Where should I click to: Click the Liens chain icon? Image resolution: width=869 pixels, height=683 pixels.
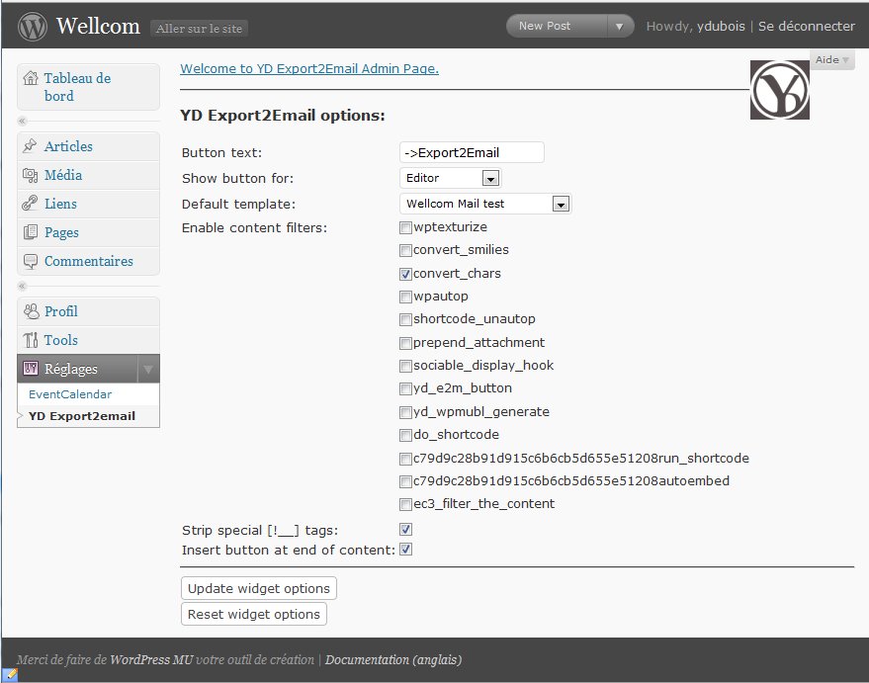click(30, 204)
